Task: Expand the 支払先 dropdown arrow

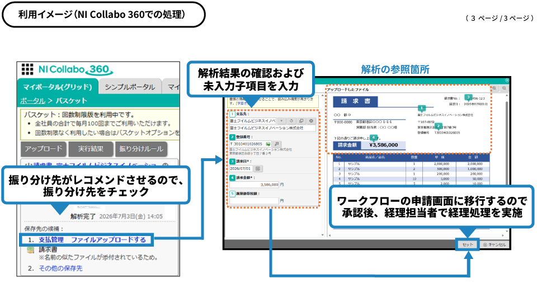Action: (281, 121)
